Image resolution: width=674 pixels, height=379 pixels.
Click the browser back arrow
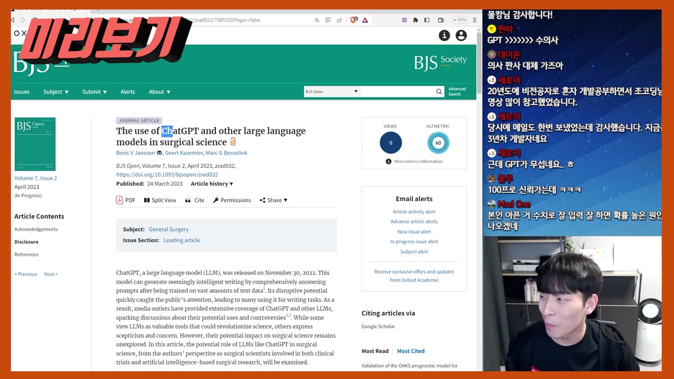click(x=13, y=20)
